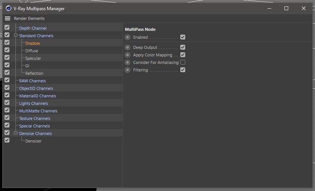The height and width of the screenshot is (191, 315).
Task: Click the Deep Output animation dot
Action: (x=128, y=47)
